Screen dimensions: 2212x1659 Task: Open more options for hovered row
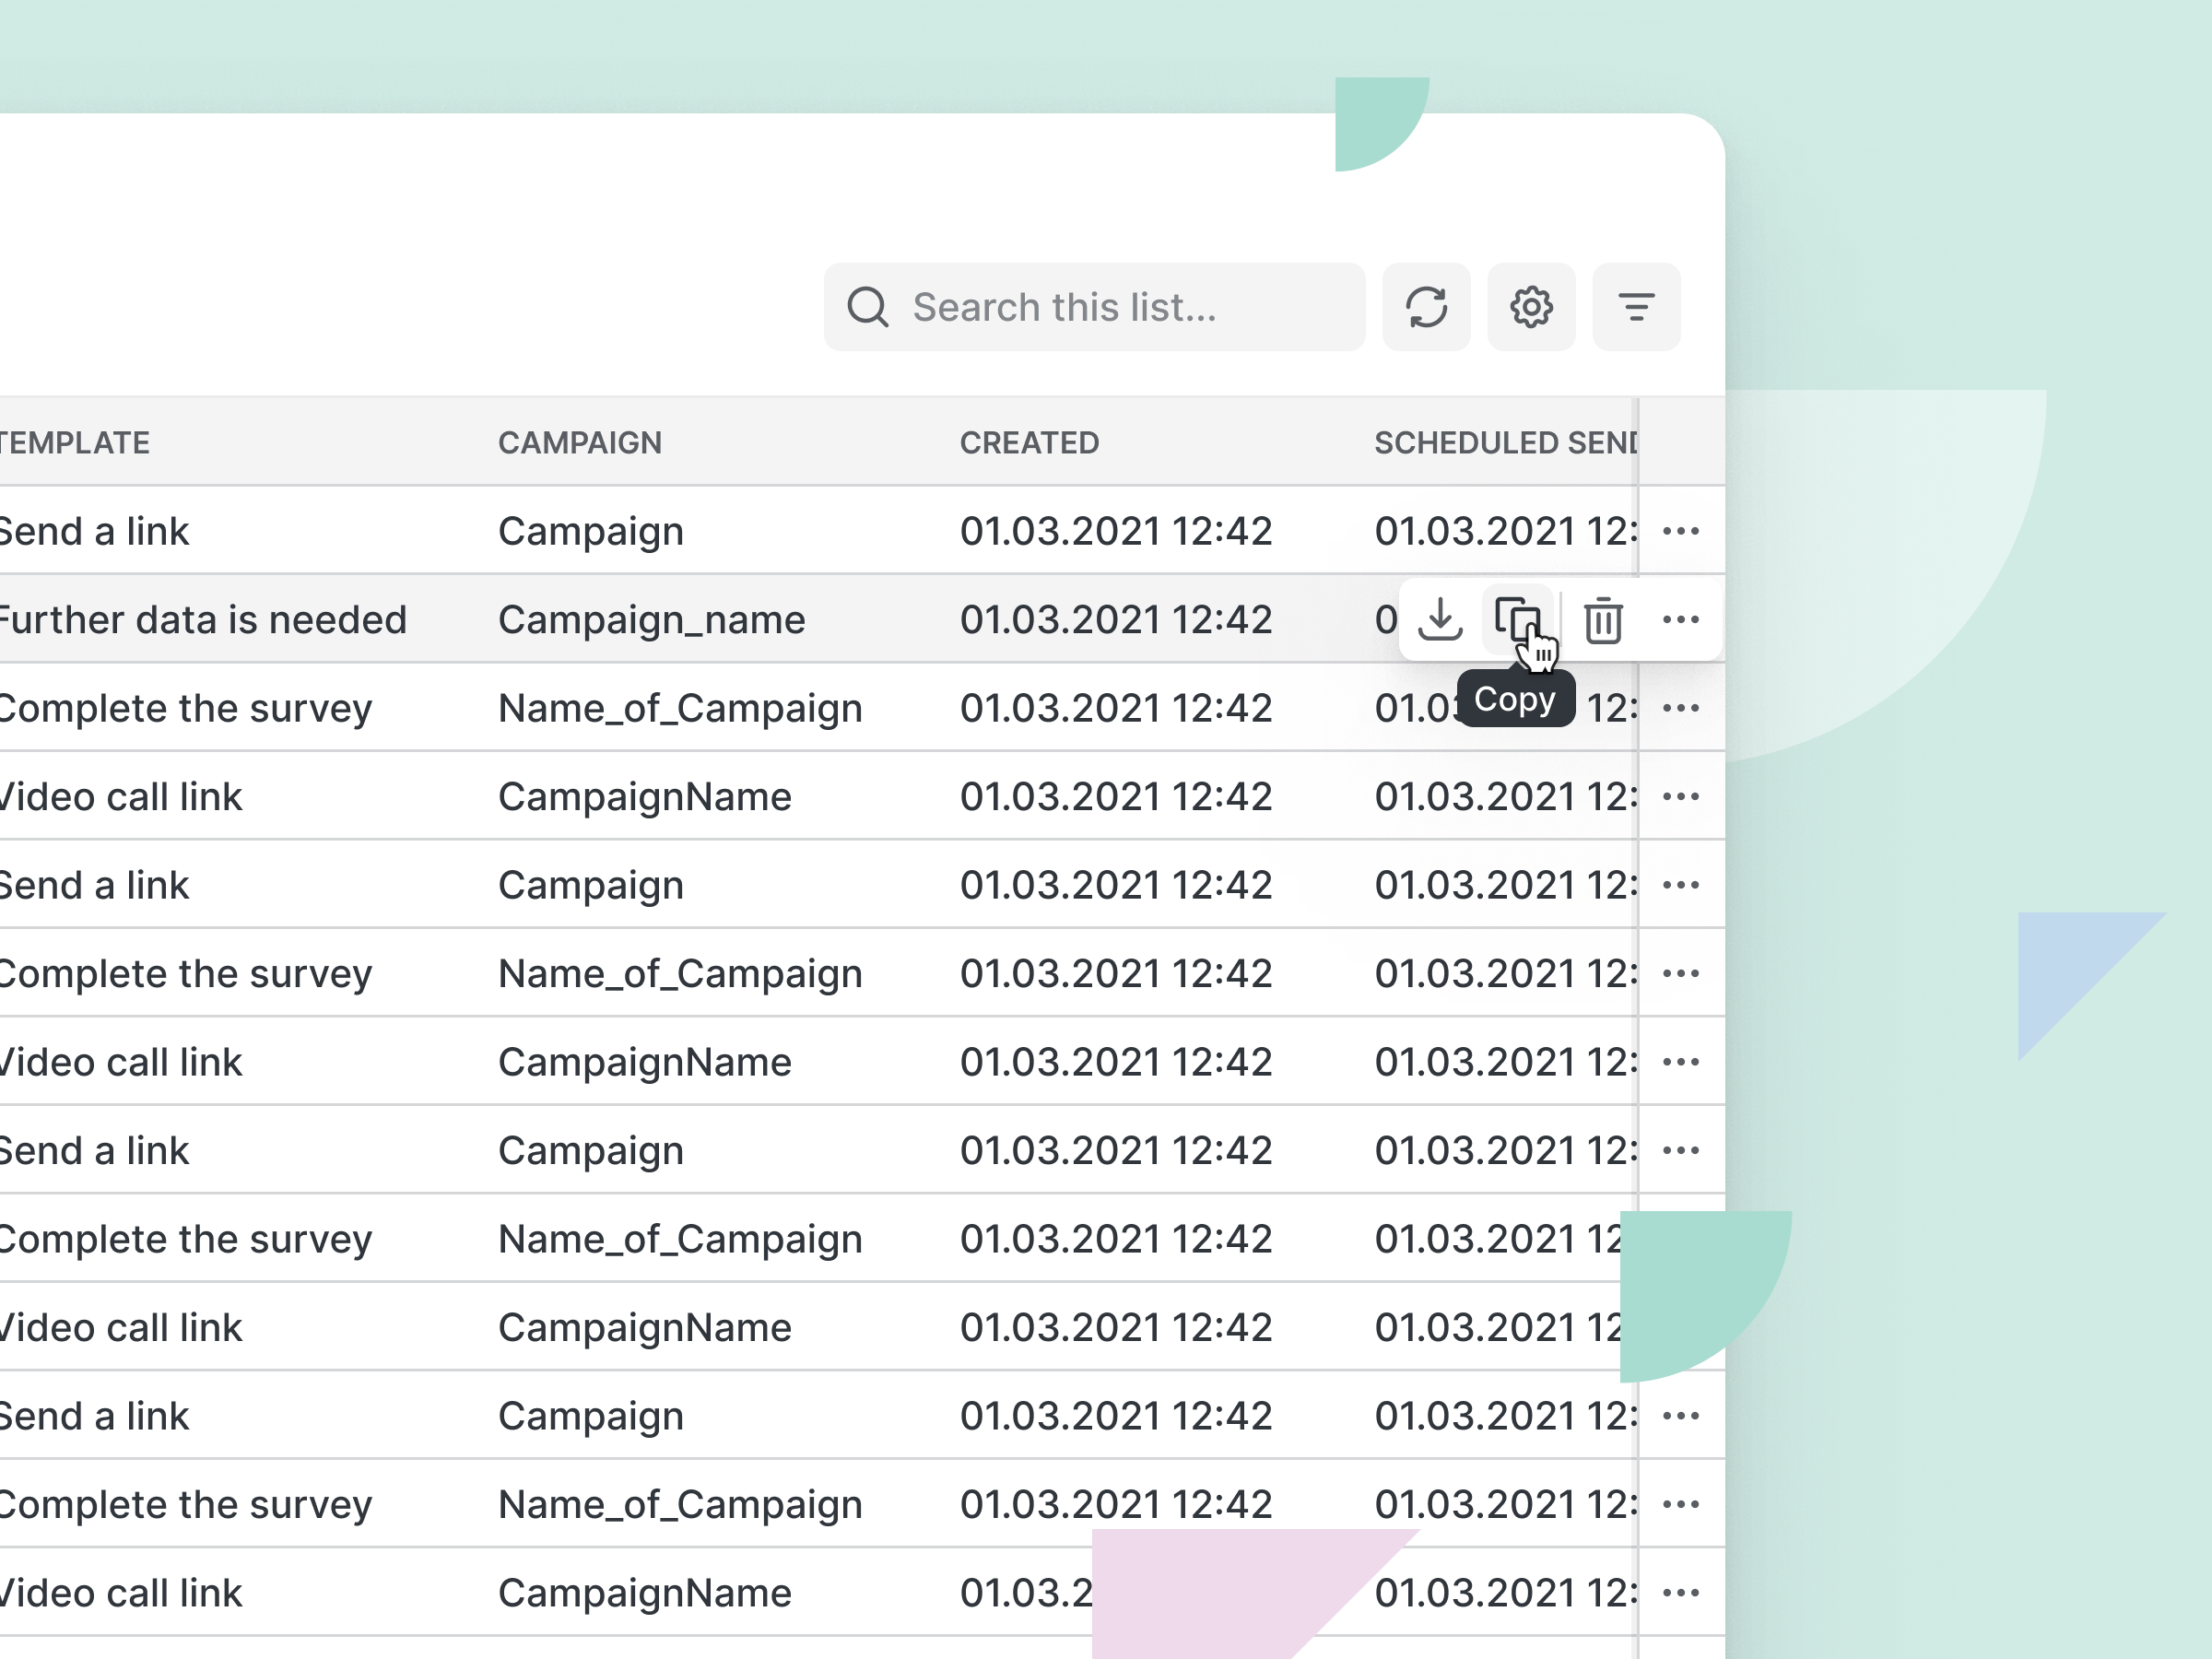[1680, 620]
